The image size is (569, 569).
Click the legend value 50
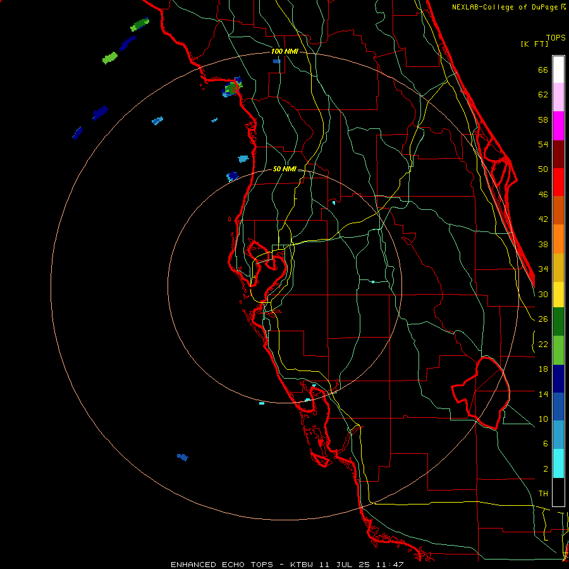click(543, 169)
